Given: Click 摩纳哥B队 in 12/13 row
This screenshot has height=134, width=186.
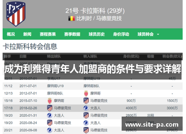Looking at the screenshot, I should tap(55, 93).
